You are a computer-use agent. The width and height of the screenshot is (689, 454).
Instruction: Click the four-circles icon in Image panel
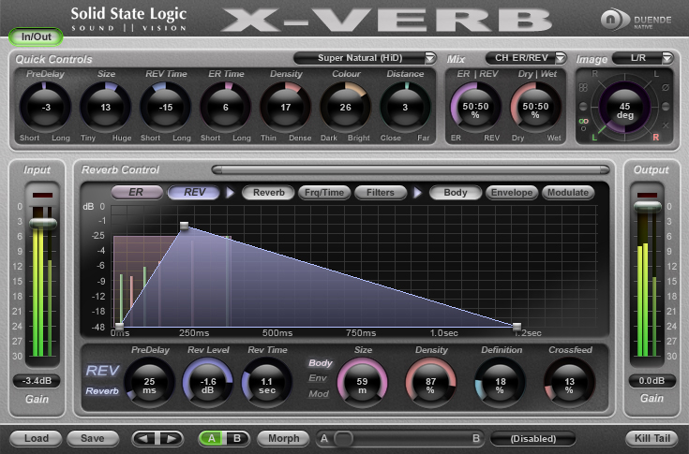pos(584,89)
